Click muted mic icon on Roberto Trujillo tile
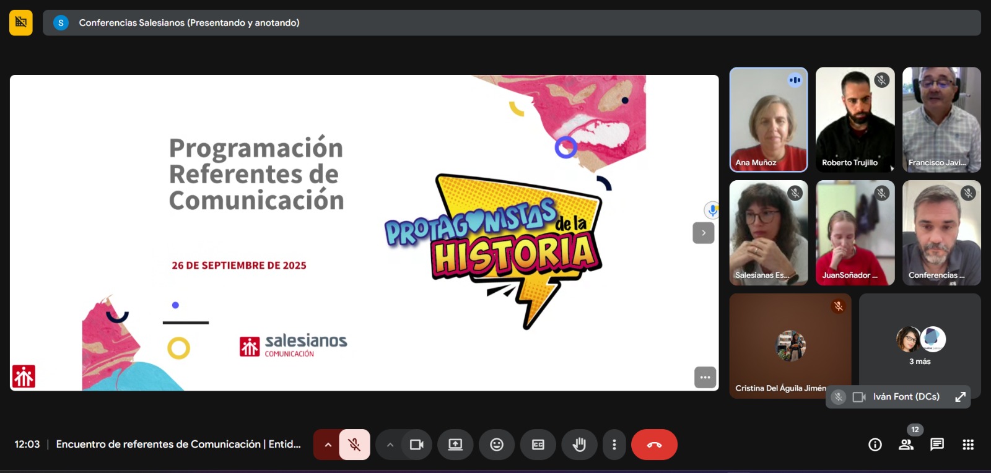 881,80
